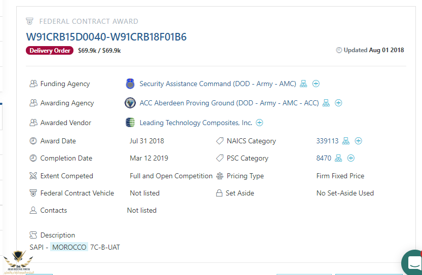
Task: Click the Completion Date clock icon
Action: (x=33, y=158)
